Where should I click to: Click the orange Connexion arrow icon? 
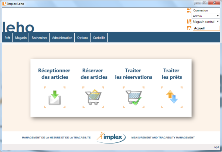(189, 10)
